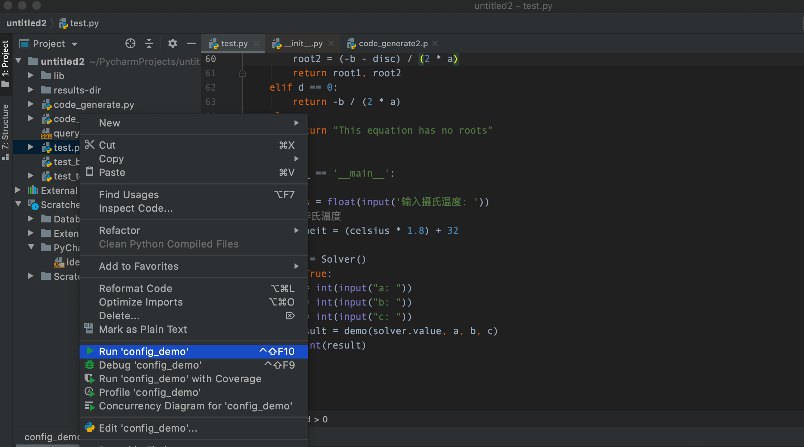Open the Refactor submenu
The width and height of the screenshot is (804, 447).
(x=194, y=230)
